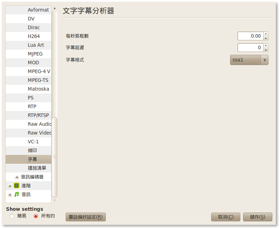
Task: Click into the 字幕延遲 input field
Action: click(251, 48)
